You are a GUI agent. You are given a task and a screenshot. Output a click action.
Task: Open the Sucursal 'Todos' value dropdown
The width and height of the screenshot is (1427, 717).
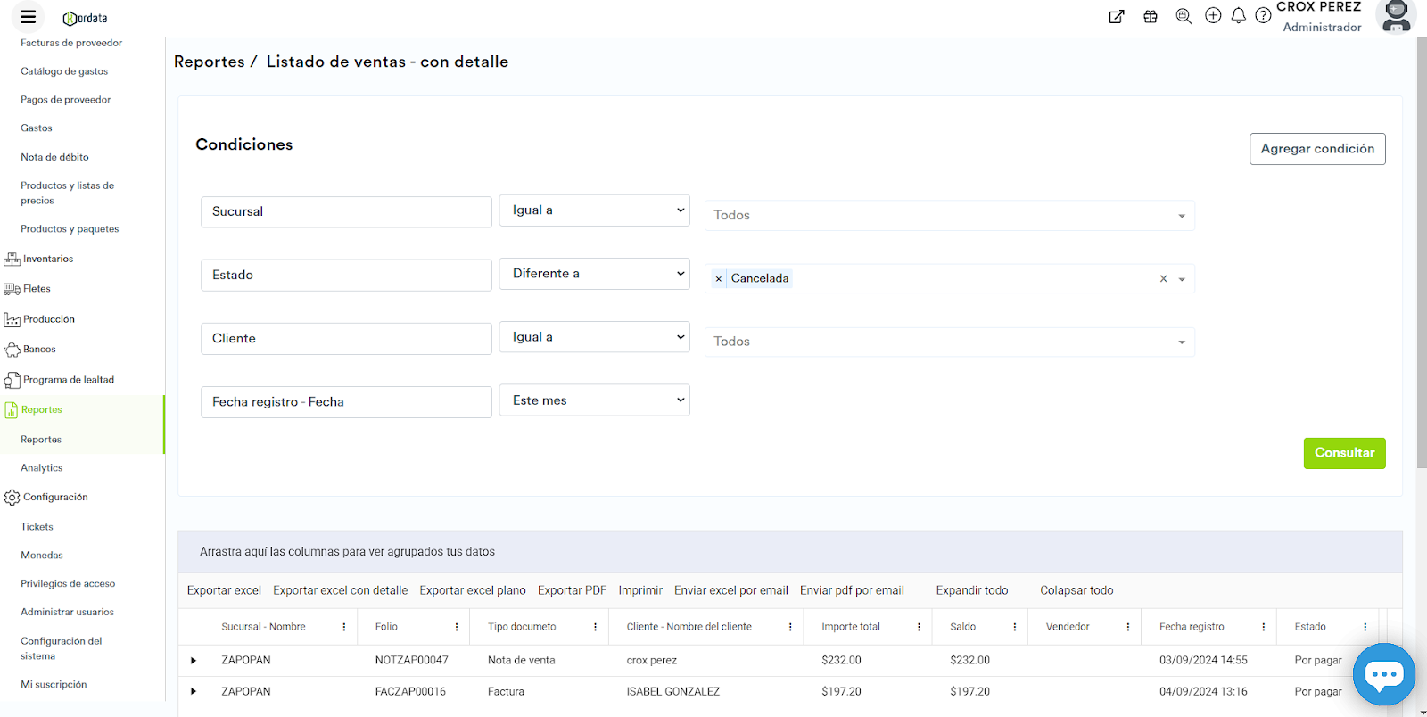coord(949,216)
